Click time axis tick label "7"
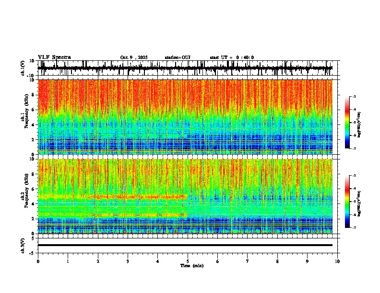The image size is (380, 293). coord(248,261)
